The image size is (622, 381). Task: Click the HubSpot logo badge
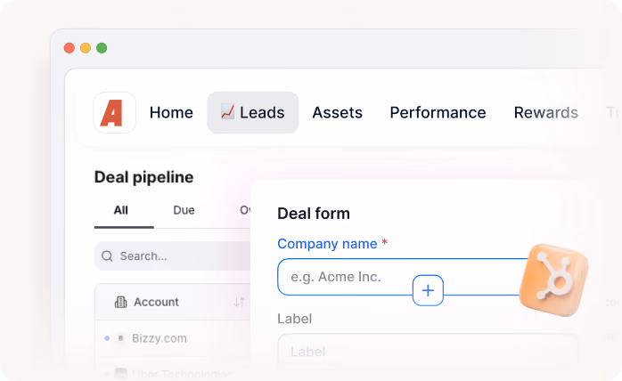click(554, 280)
